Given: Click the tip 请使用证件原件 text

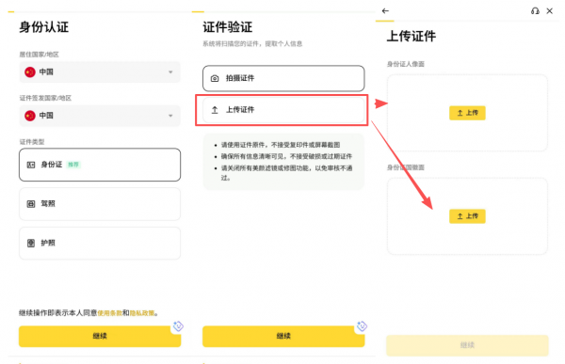Looking at the screenshot, I should [x=281, y=145].
